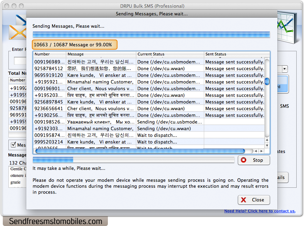The image size is (304, 226).
Task: Click the horizontal scroll left arrow
Action: pos(256,151)
